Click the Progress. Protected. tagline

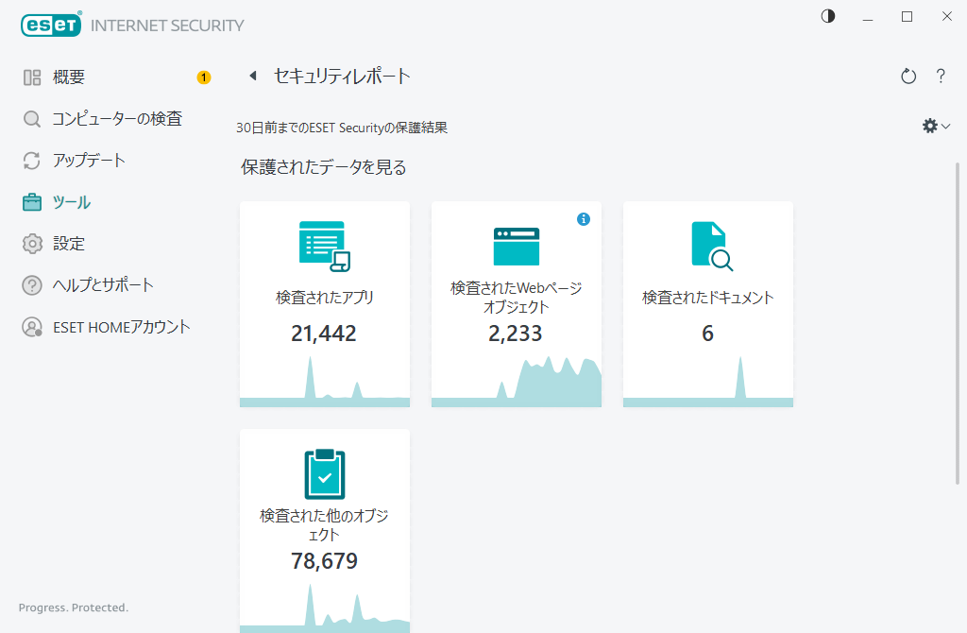[x=74, y=607]
